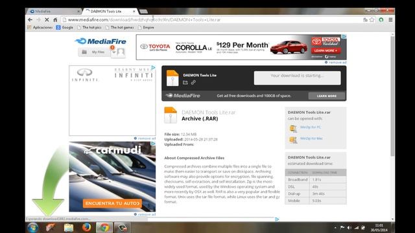This screenshot has height=233, width=415.
Task: Click the translate icon in address bar
Action: [365, 20]
